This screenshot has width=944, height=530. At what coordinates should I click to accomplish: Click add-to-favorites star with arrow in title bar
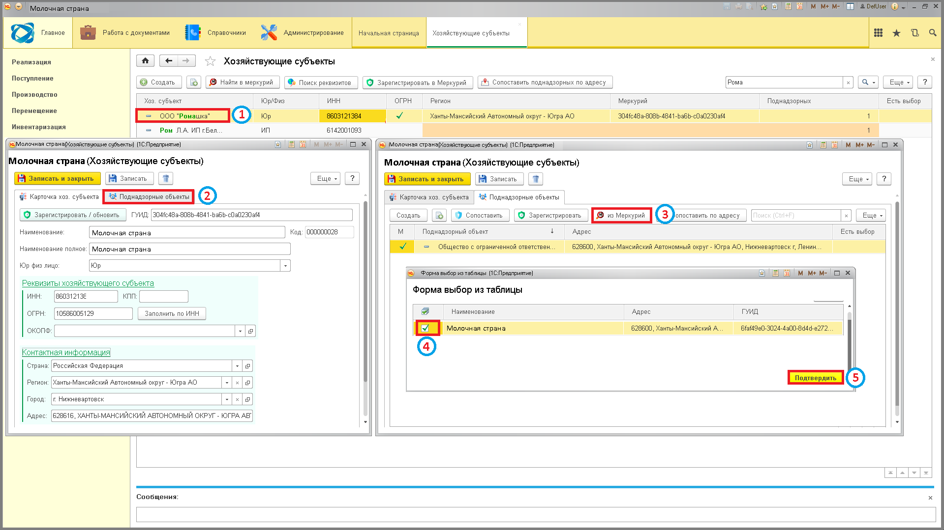[763, 6]
